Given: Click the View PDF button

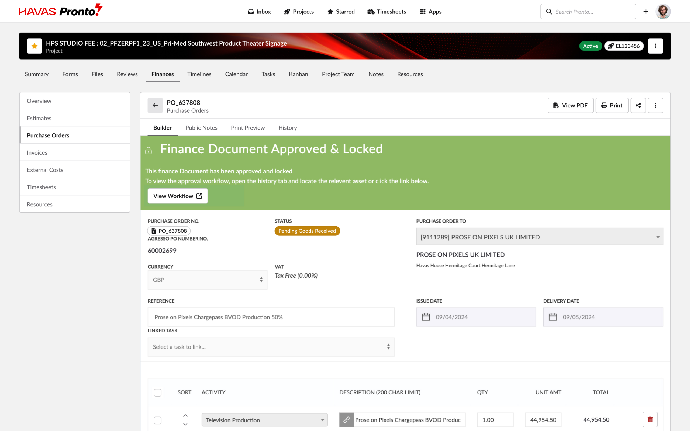Looking at the screenshot, I should click(570, 106).
